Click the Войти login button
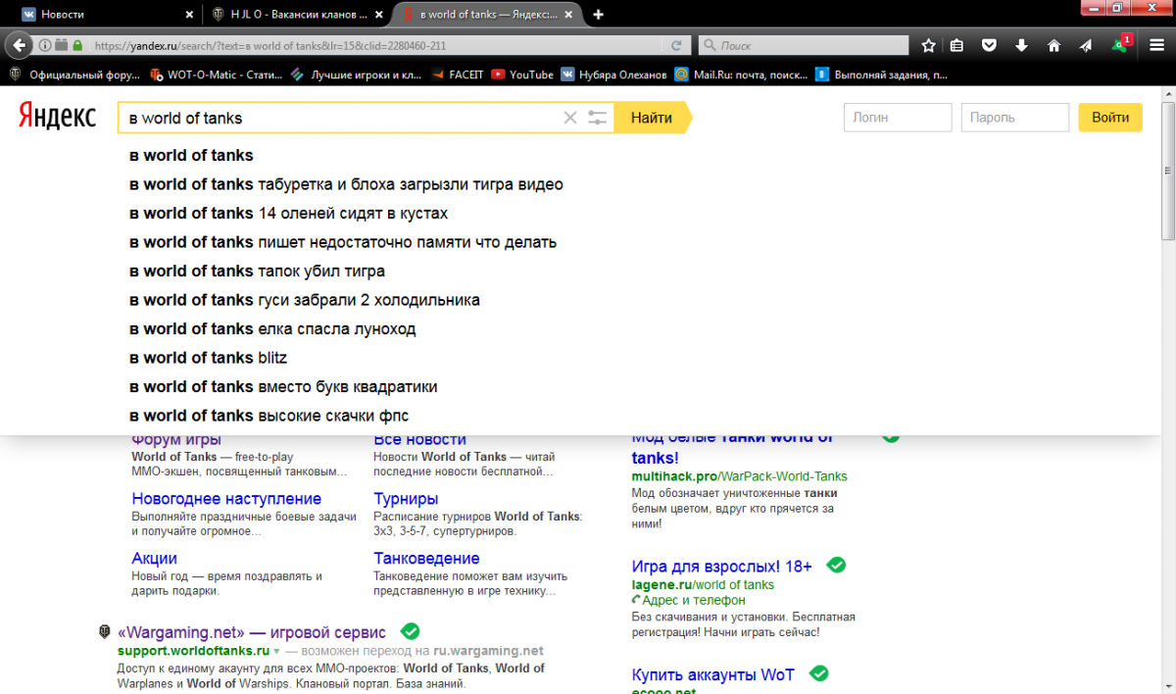Viewport: 1176px width, 694px height. (x=1109, y=118)
